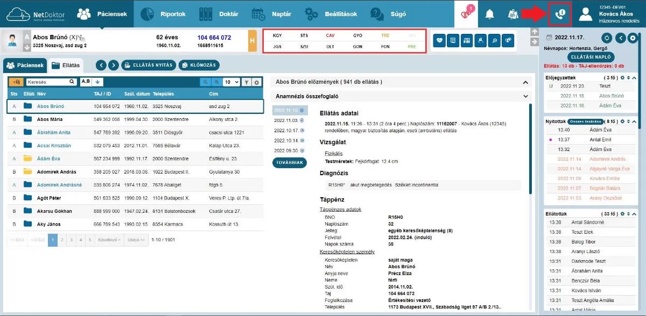Open the Súgó main menu
The width and height of the screenshot is (646, 316).
(389, 14)
